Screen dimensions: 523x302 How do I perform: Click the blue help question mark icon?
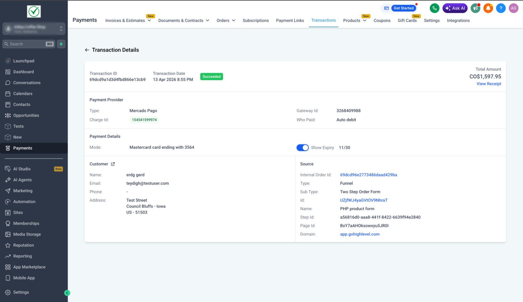(501, 8)
